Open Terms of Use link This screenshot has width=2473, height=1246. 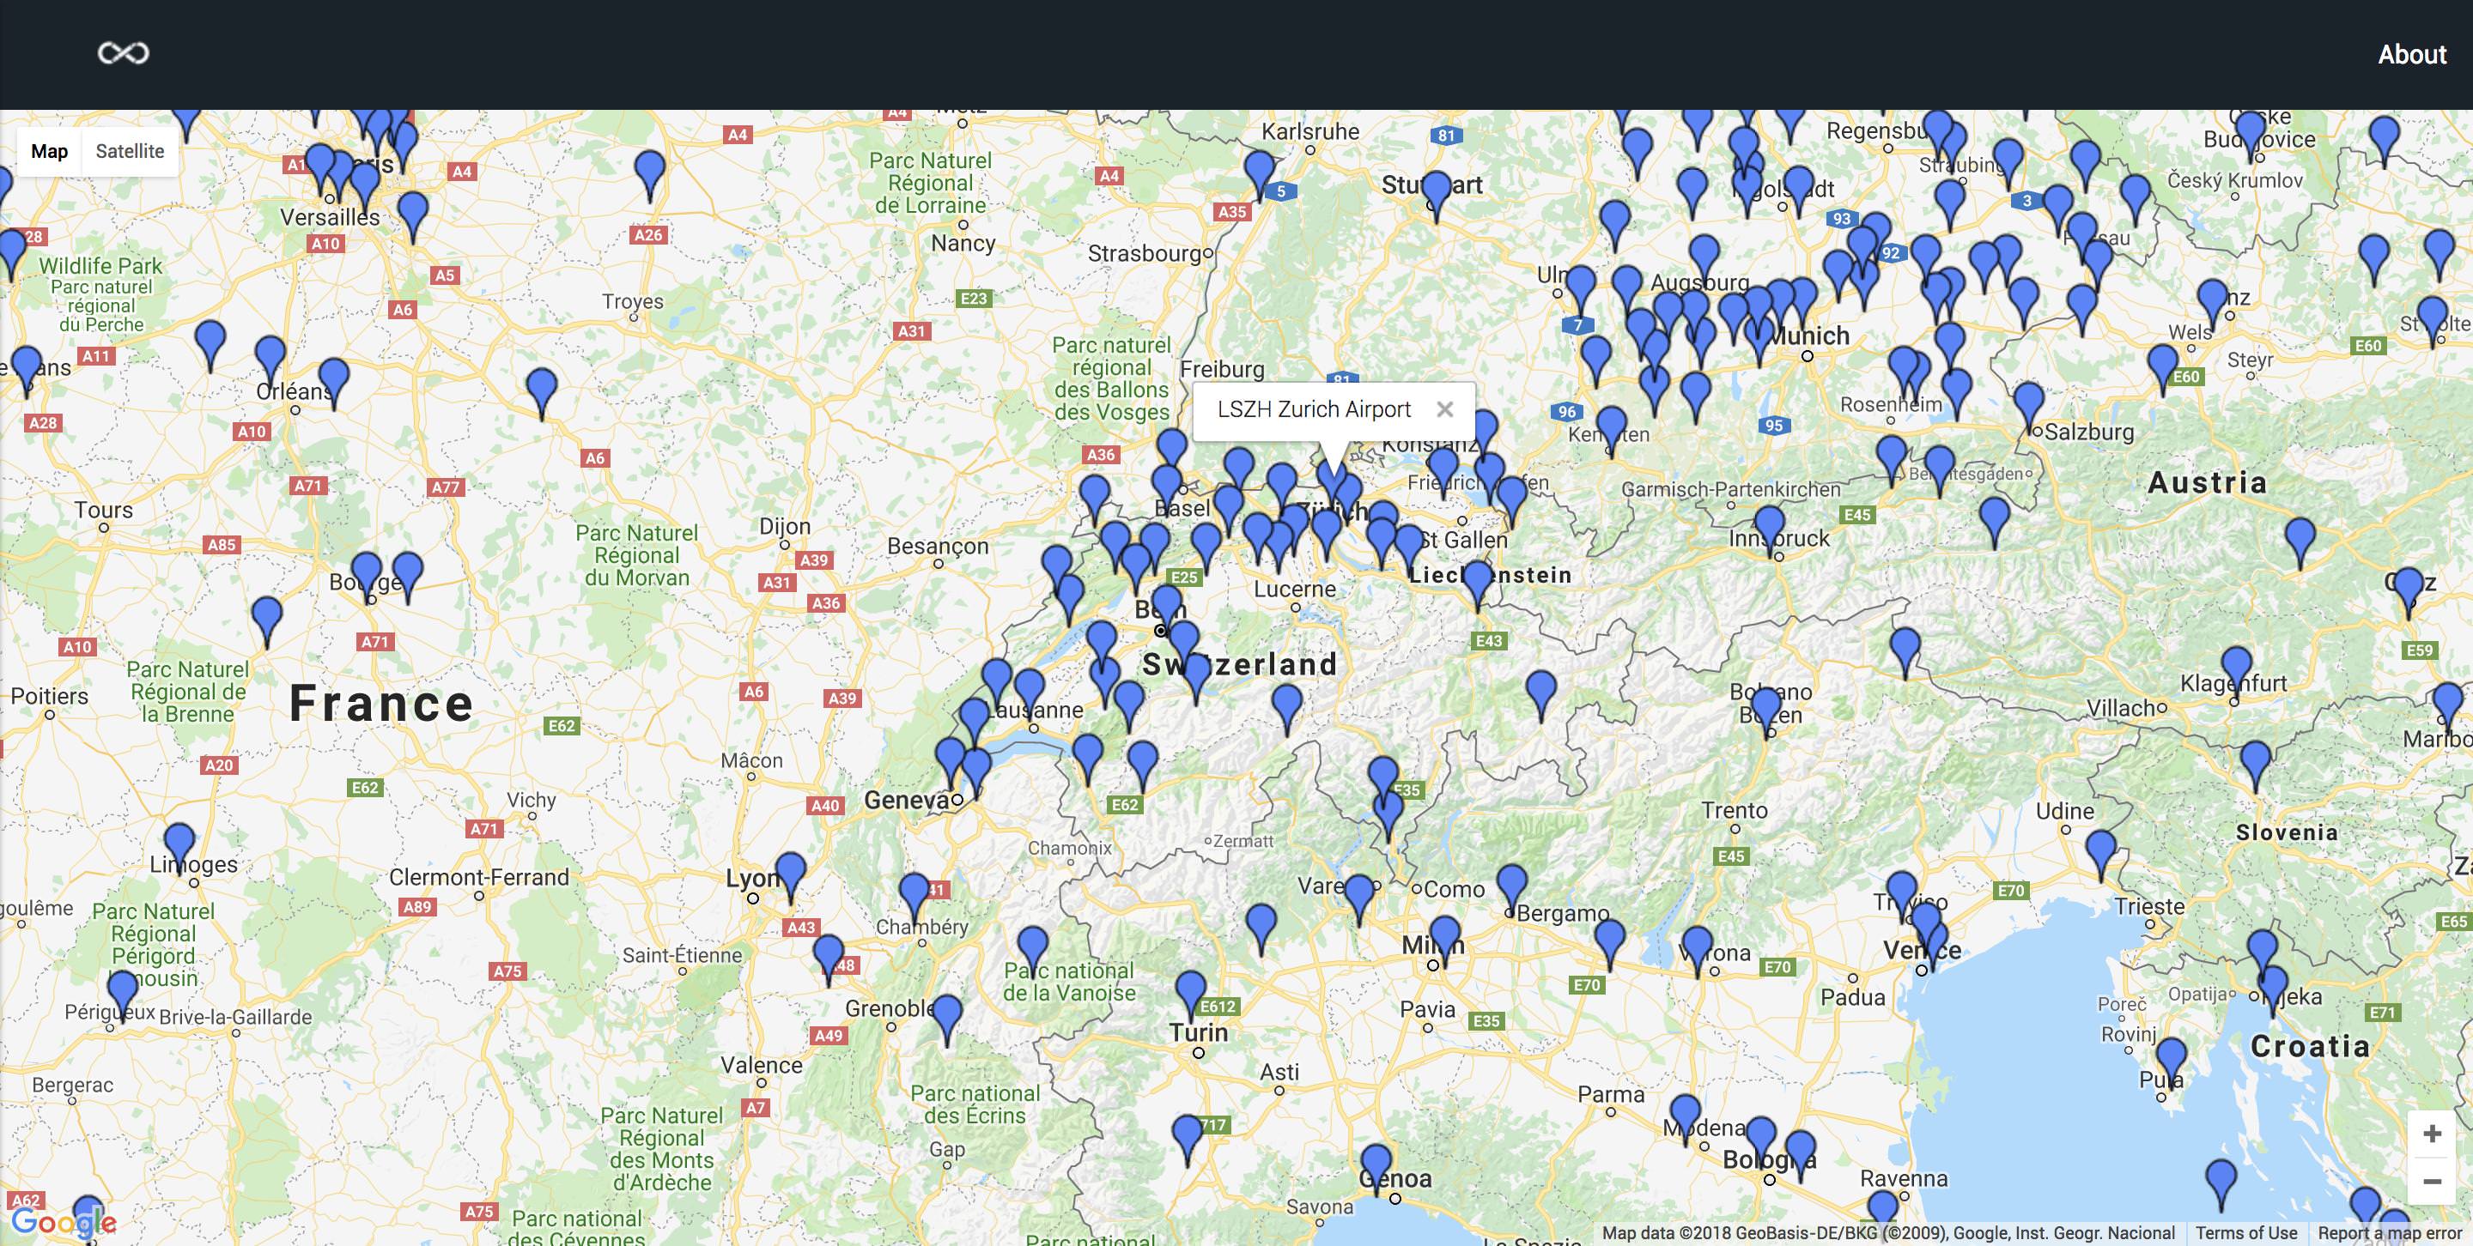[x=2245, y=1232]
